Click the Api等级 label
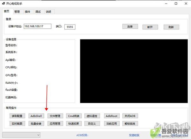This screenshot has height=139, width=191. [11, 60]
